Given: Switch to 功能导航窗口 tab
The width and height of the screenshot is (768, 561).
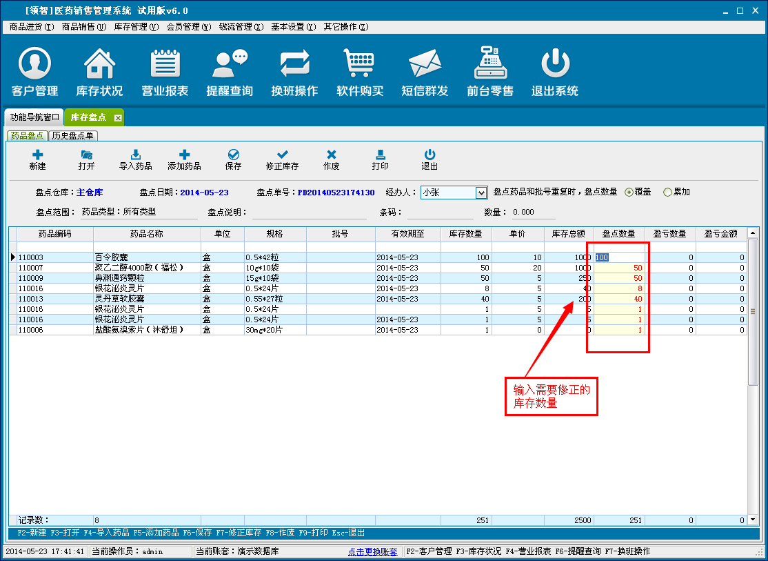Looking at the screenshot, I should pos(34,117).
